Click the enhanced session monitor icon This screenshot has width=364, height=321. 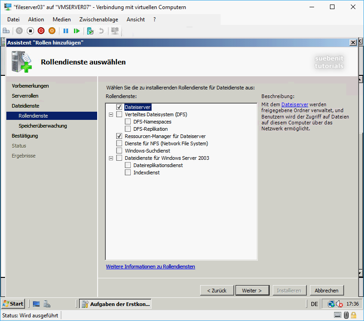click(x=115, y=31)
